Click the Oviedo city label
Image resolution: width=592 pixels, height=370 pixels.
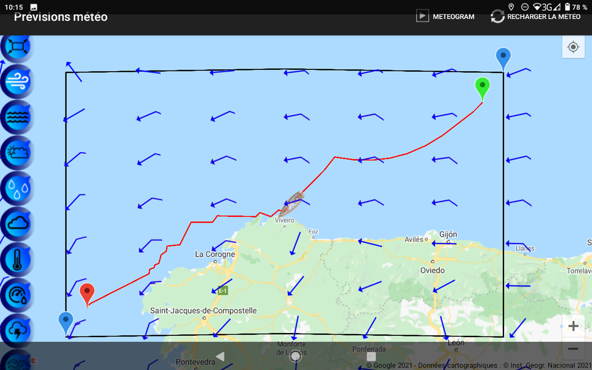click(x=432, y=271)
